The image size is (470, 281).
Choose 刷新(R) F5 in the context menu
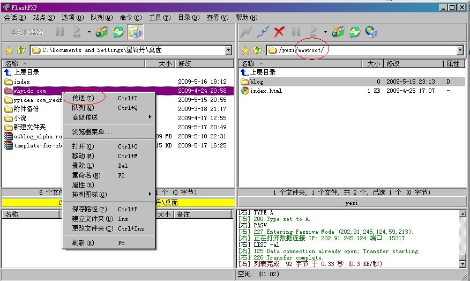click(x=108, y=243)
